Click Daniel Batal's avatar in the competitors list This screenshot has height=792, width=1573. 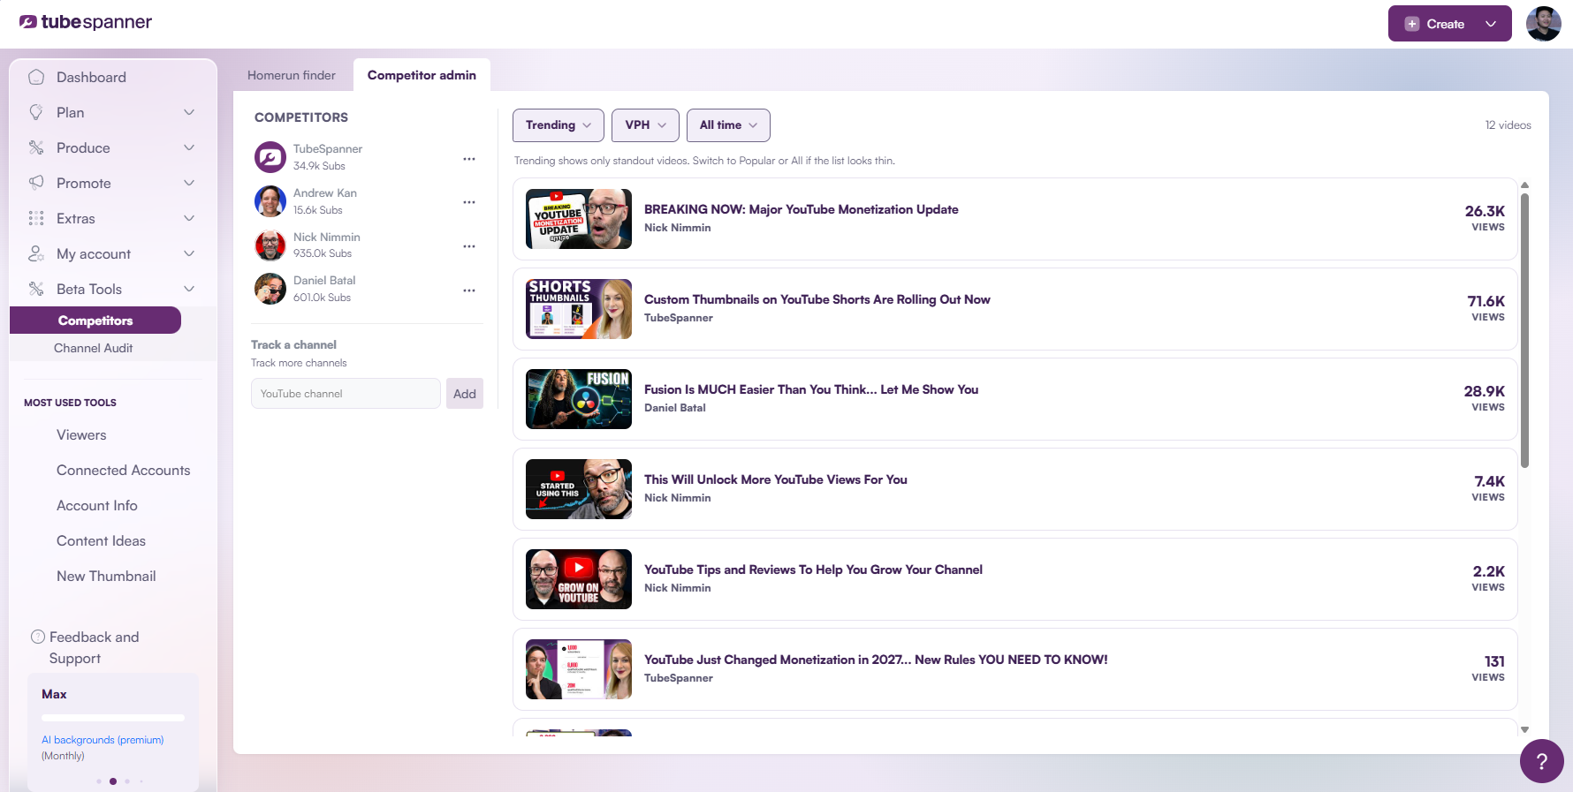pos(270,289)
